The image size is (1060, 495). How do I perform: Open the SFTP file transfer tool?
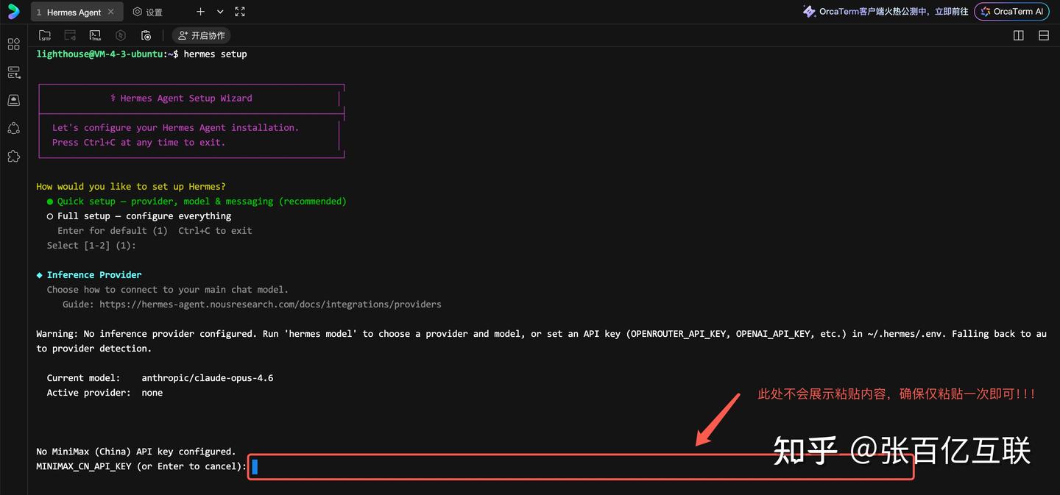point(45,35)
